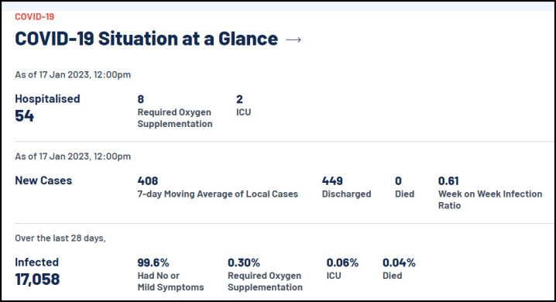This screenshot has width=556, height=302.
Task: Select the Infected total 17,058
Action: tap(37, 280)
